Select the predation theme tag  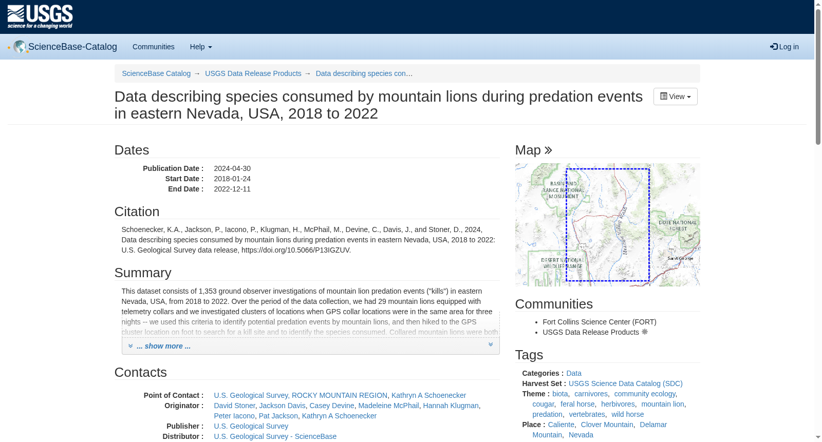tap(547, 414)
